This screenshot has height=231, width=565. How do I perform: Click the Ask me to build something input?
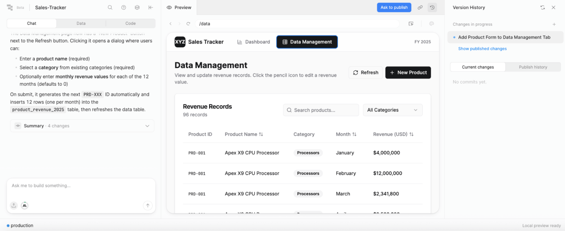coord(81,186)
